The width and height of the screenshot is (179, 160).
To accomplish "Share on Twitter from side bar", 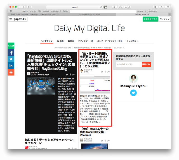I will (x=11, y=59).
